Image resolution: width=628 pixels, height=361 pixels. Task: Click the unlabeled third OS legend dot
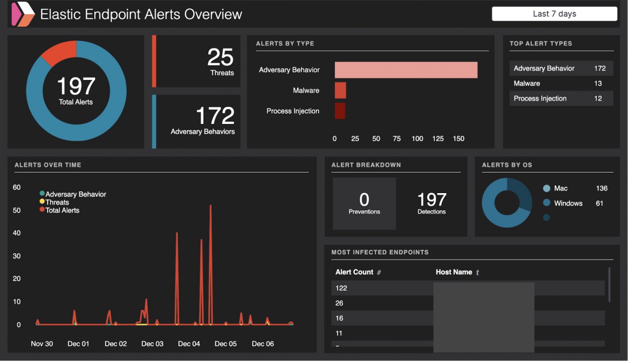[x=546, y=218]
